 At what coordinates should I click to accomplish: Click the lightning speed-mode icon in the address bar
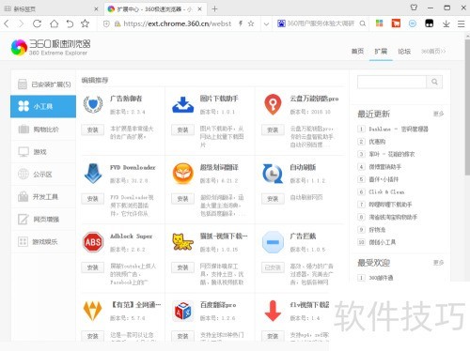click(241, 23)
